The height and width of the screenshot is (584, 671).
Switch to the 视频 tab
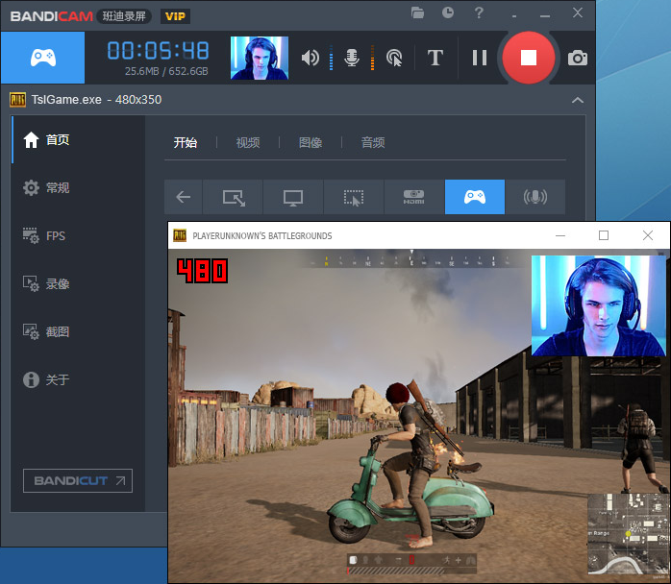[x=248, y=142]
